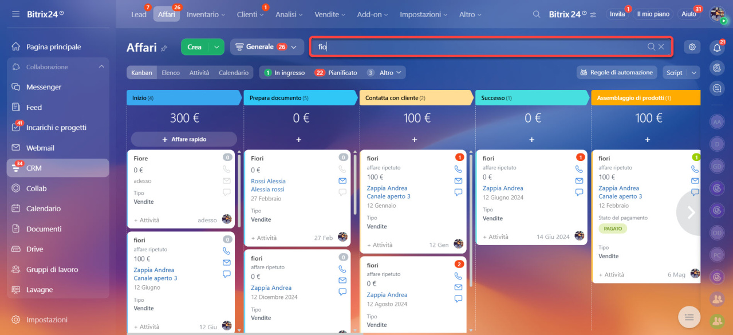Click the chat icon on the 12 Giugno 2024 card
The height and width of the screenshot is (335, 733).
pos(579,192)
